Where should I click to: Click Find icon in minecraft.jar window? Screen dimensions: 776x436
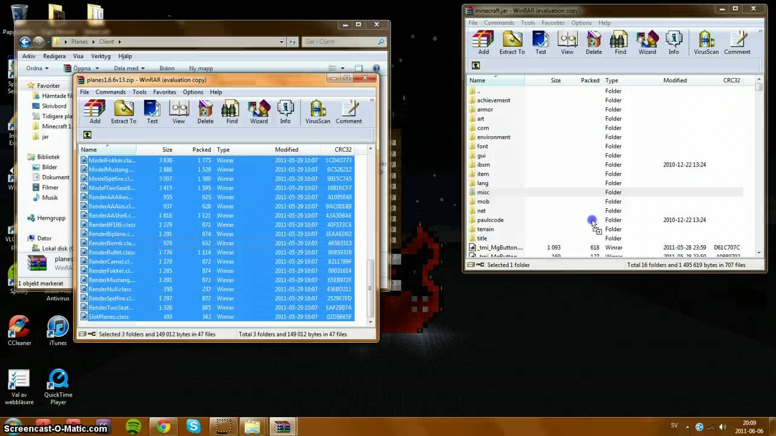[x=620, y=42]
